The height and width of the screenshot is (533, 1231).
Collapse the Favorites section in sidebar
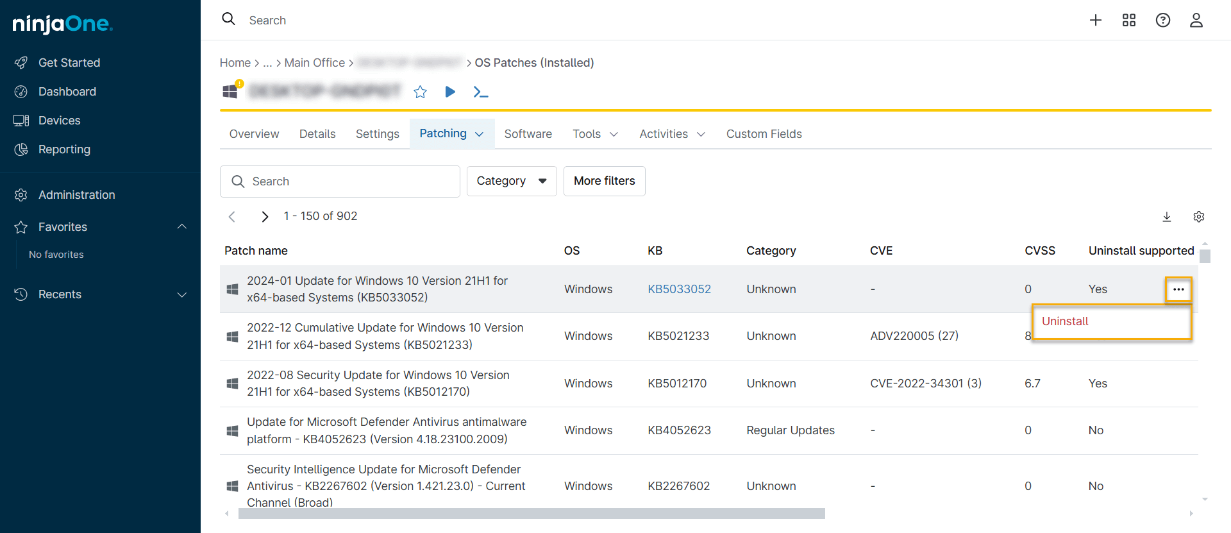point(182,226)
